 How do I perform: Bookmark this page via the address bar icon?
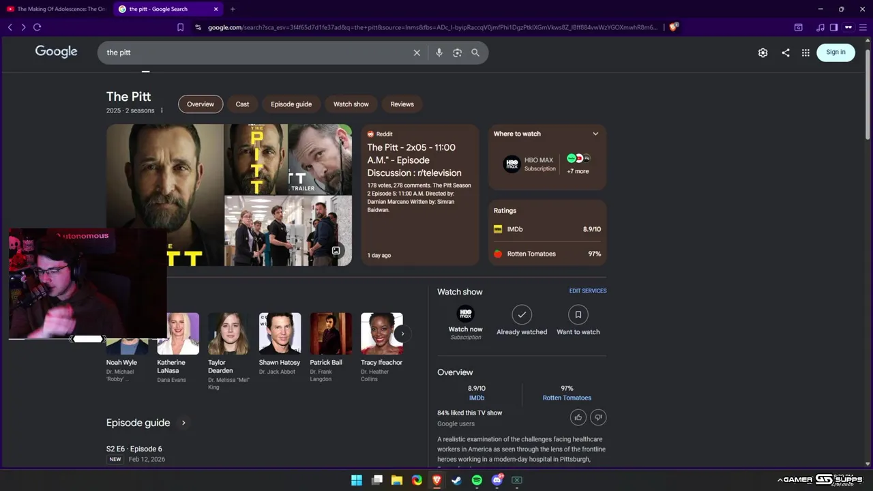[x=180, y=27]
